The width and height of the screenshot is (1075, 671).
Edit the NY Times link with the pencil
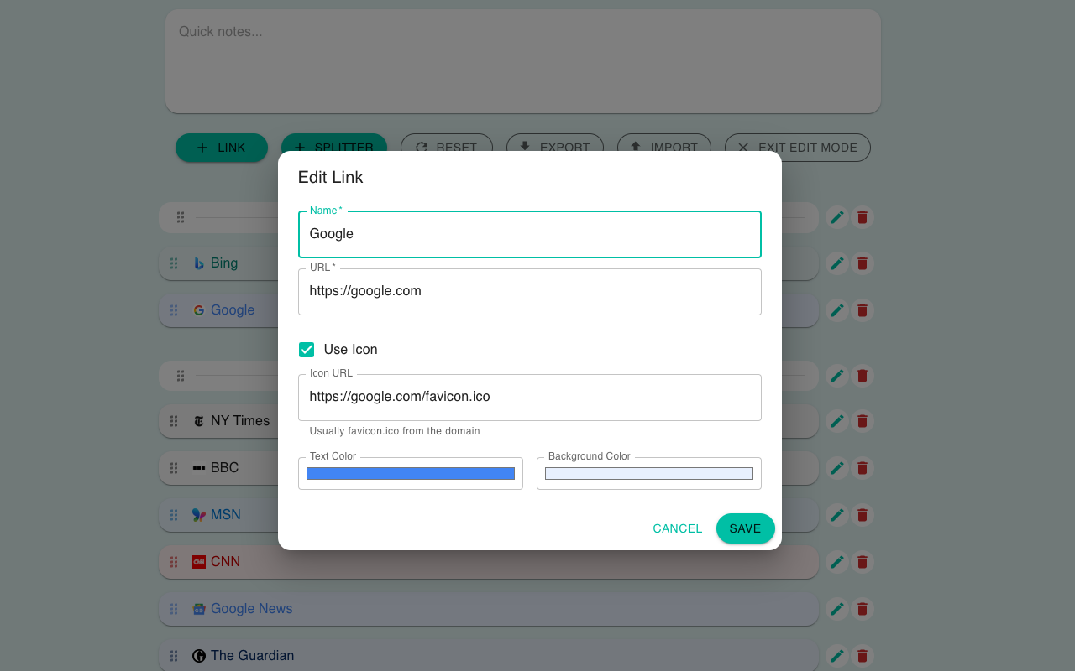click(836, 421)
